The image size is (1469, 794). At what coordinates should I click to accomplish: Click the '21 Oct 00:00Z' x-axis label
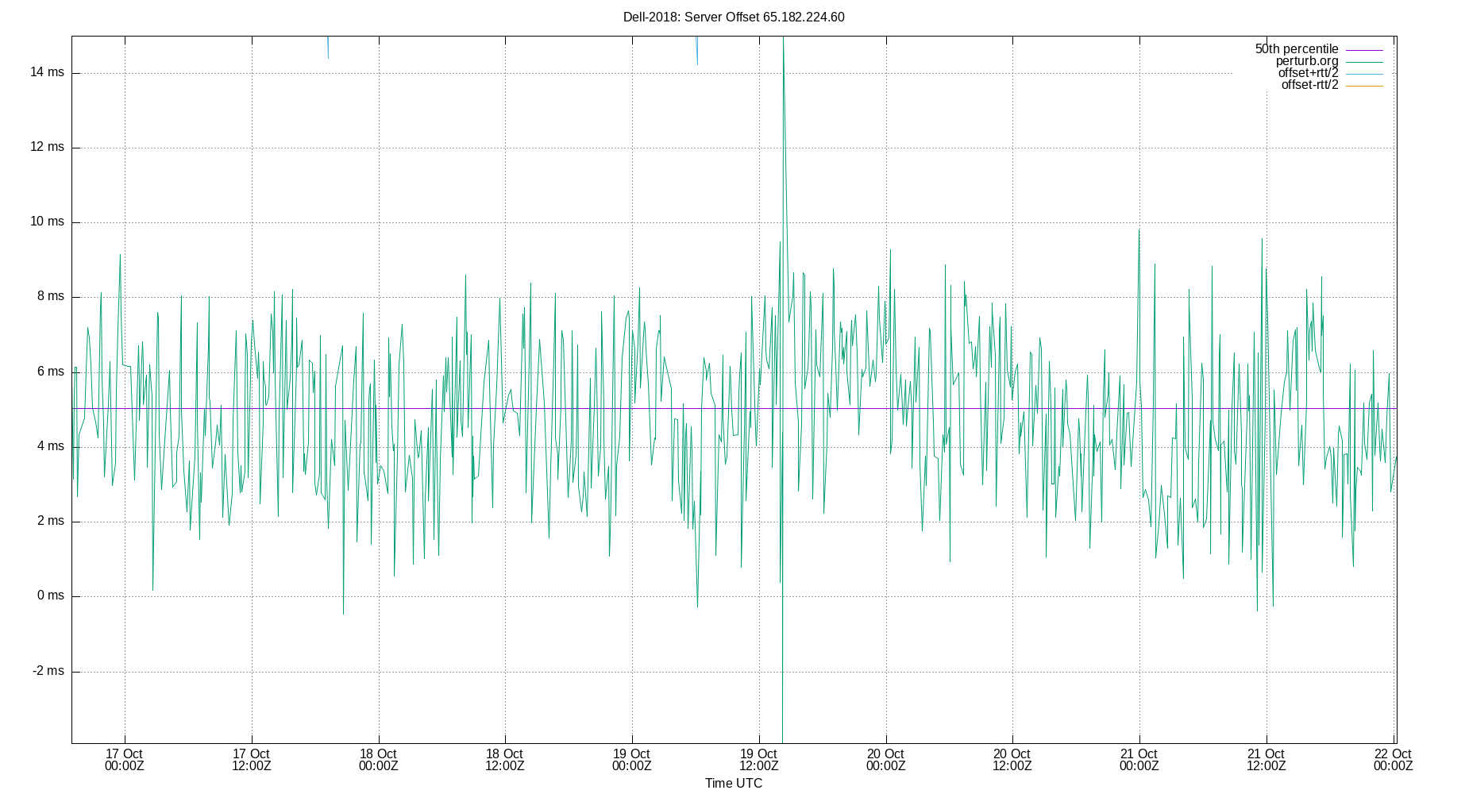tap(1139, 760)
